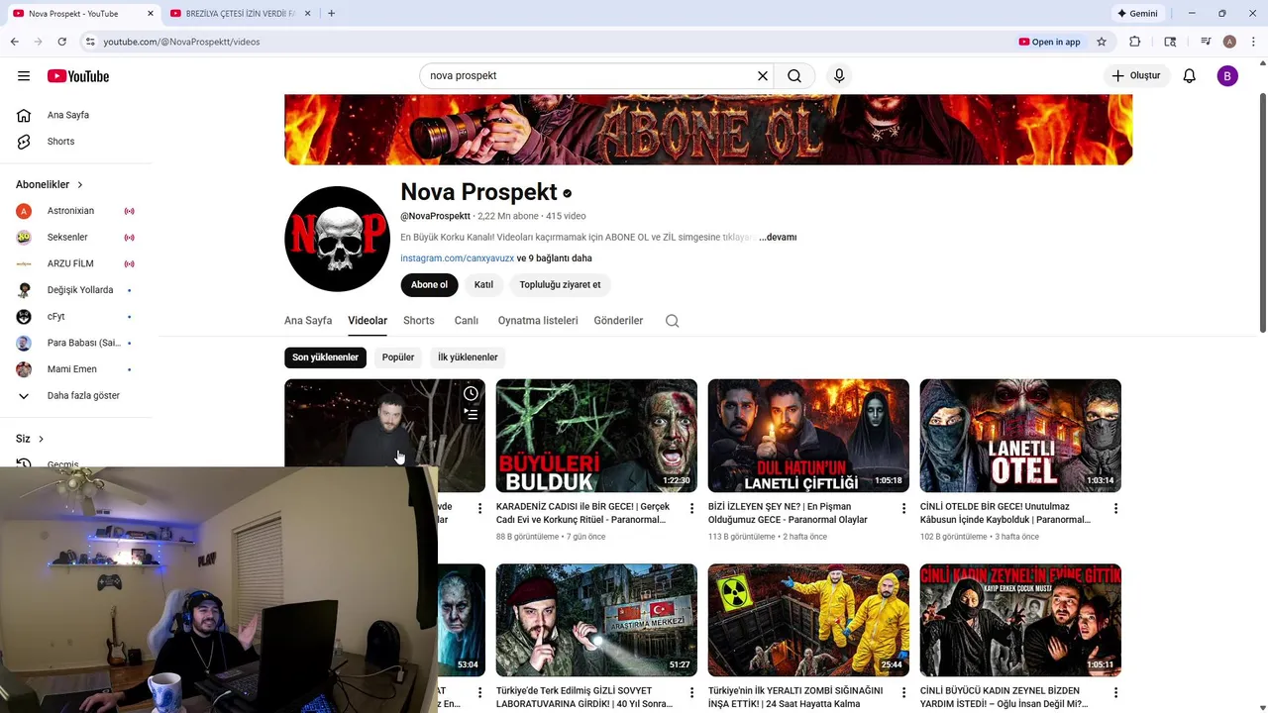Click Topluluğu ziyaret et button
The image size is (1268, 713).
pyautogui.click(x=560, y=285)
